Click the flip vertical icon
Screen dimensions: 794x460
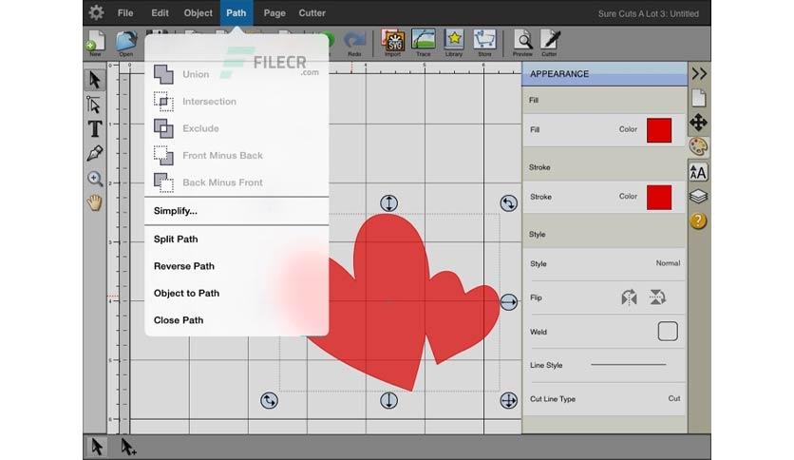click(657, 297)
